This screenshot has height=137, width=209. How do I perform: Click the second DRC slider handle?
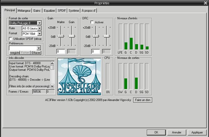[107, 36]
